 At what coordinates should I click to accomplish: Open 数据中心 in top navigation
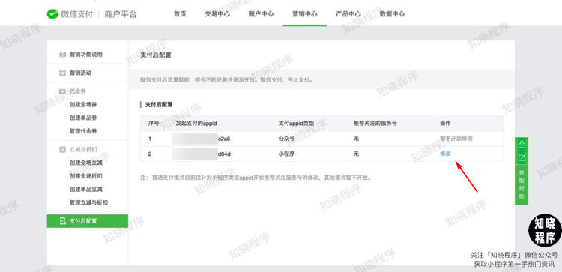pos(392,14)
